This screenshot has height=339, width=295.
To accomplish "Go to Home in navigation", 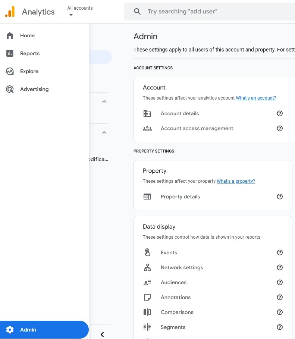I will tap(27, 35).
